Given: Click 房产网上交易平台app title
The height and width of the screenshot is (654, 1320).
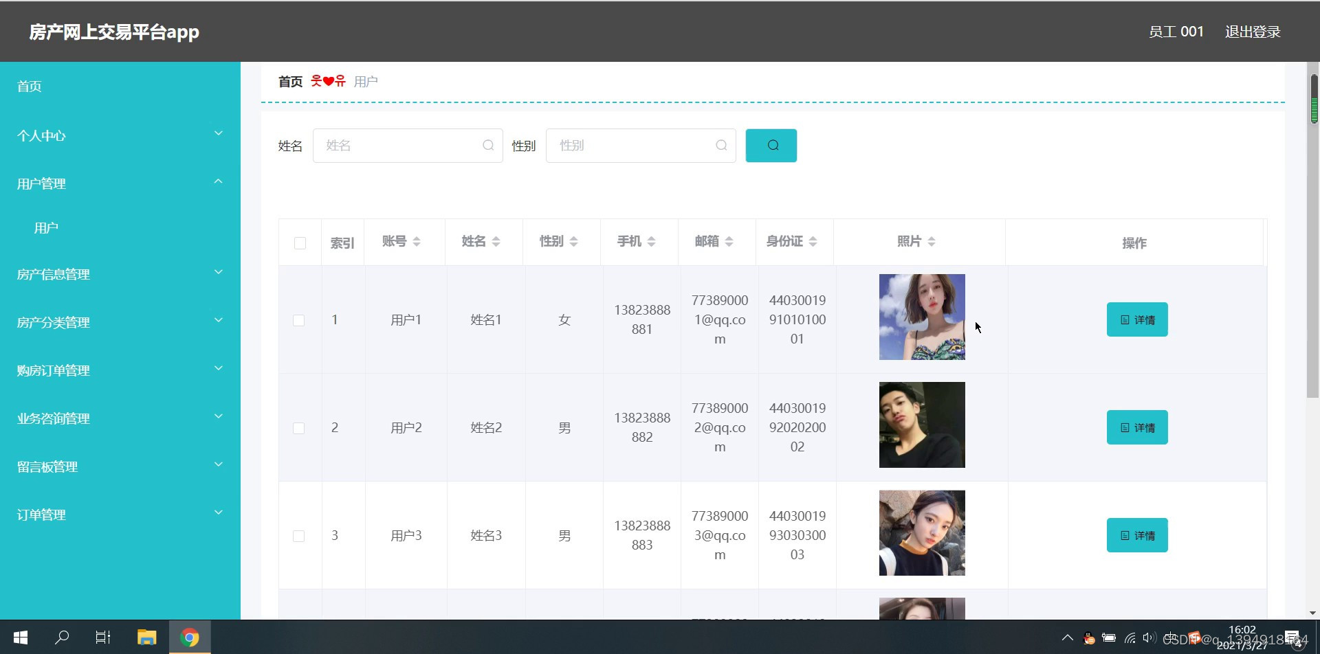Looking at the screenshot, I should coord(114,32).
